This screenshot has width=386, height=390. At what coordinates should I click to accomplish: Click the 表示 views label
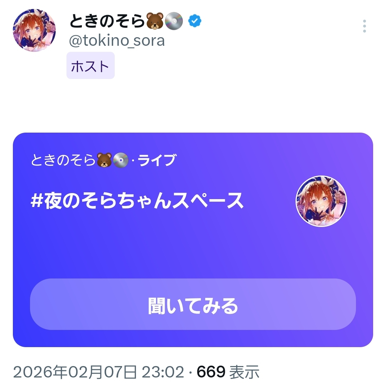pyautogui.click(x=244, y=372)
